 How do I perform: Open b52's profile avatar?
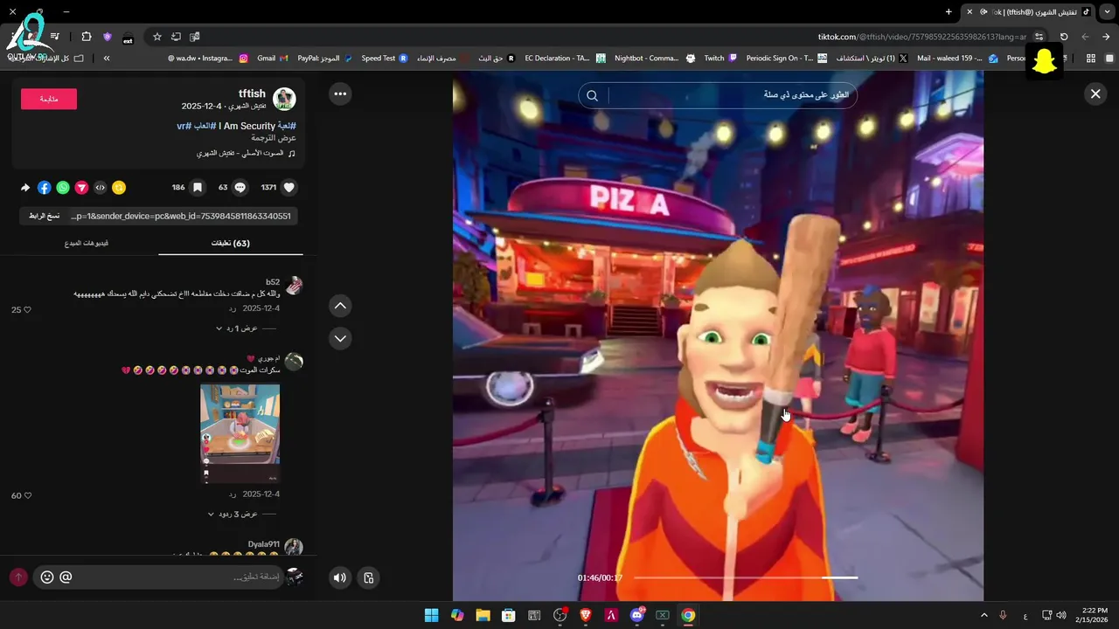coord(294,286)
